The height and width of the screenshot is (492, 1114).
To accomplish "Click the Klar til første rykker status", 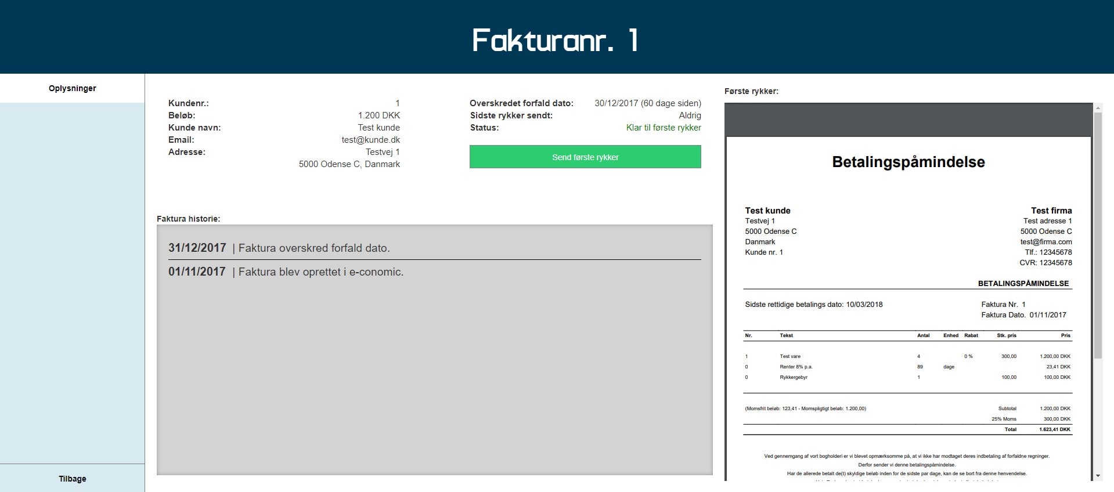I will (663, 128).
